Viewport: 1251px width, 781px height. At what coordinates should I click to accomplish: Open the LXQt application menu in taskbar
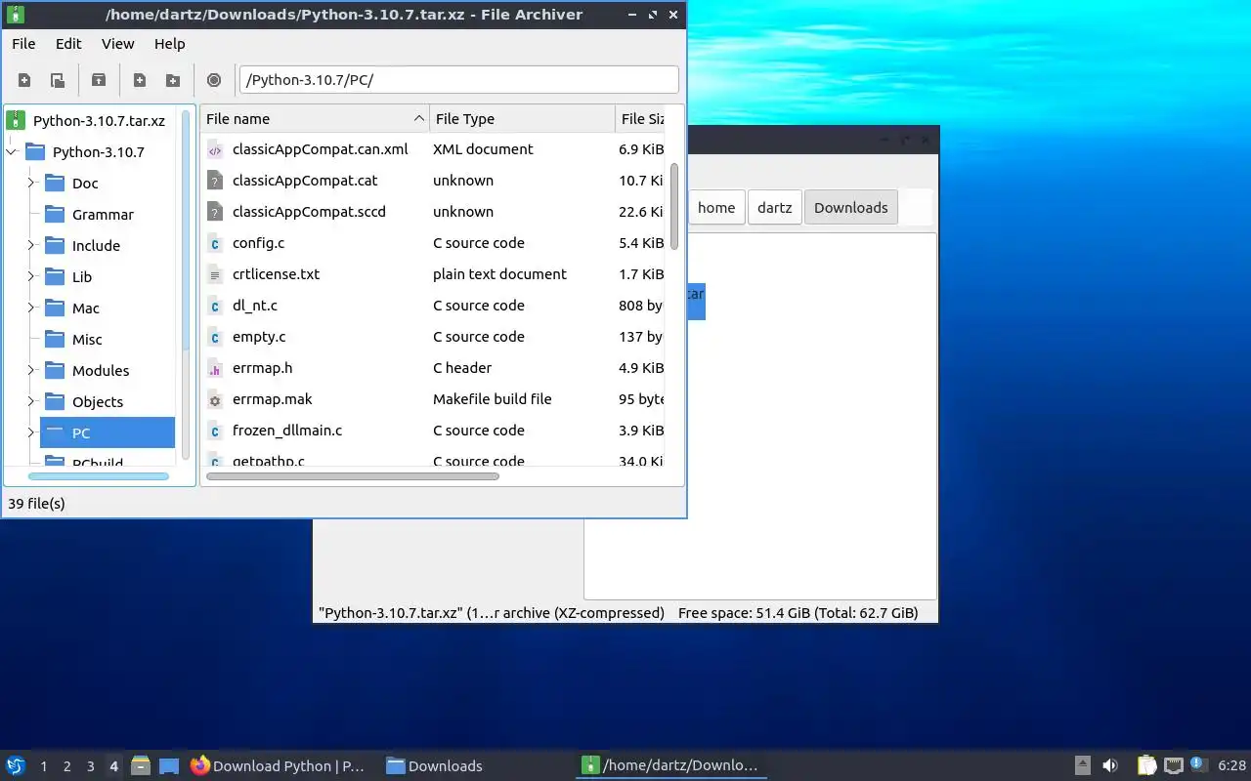tap(16, 765)
